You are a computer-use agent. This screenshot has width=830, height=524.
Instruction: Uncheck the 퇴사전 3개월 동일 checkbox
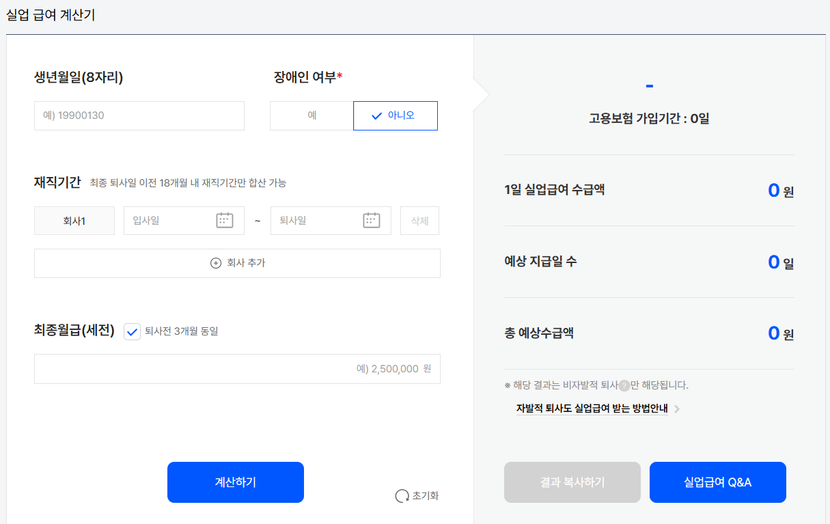(131, 333)
